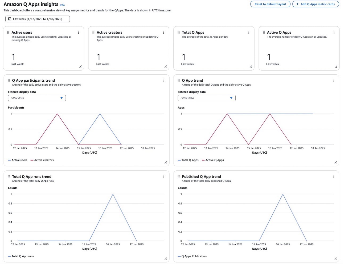Open Filter data dropdown in participants trend

click(x=37, y=98)
